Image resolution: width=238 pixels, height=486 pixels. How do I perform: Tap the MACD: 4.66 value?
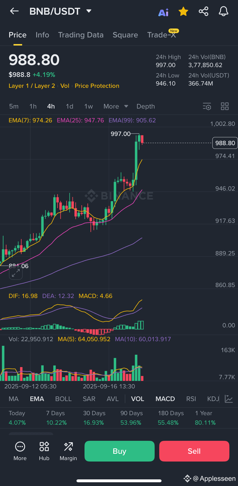[95, 296]
